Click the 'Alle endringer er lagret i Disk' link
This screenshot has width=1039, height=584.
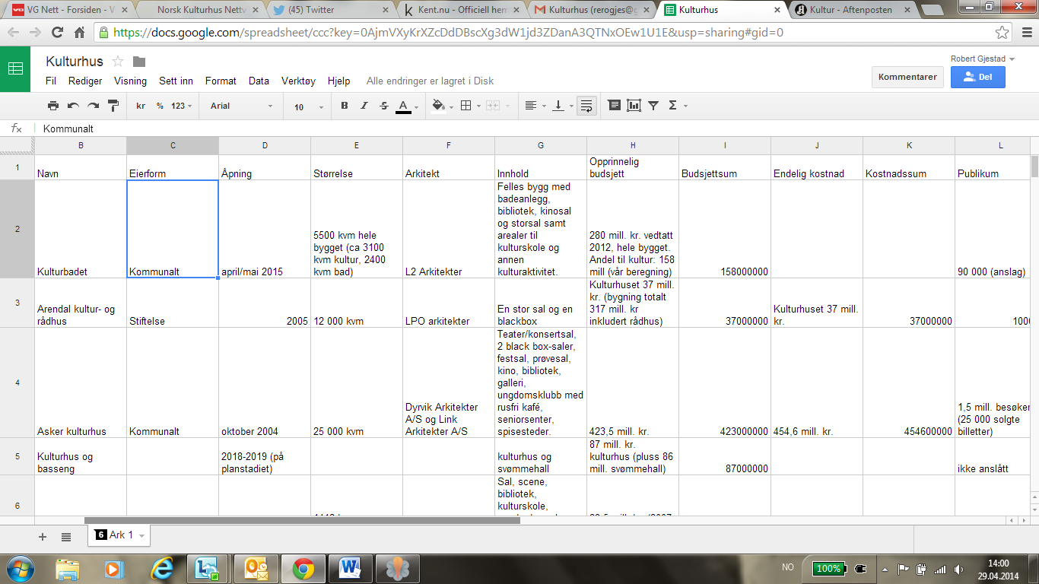(430, 81)
